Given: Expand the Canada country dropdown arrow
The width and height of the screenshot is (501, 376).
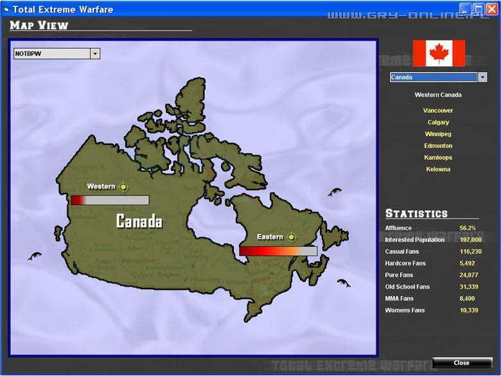Looking at the screenshot, I should (x=482, y=77).
